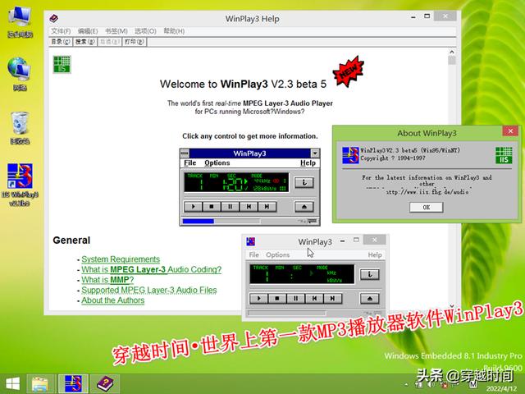The width and height of the screenshot is (525, 394).
Task: Click play control in the Help page illustration
Action: [x=194, y=206]
